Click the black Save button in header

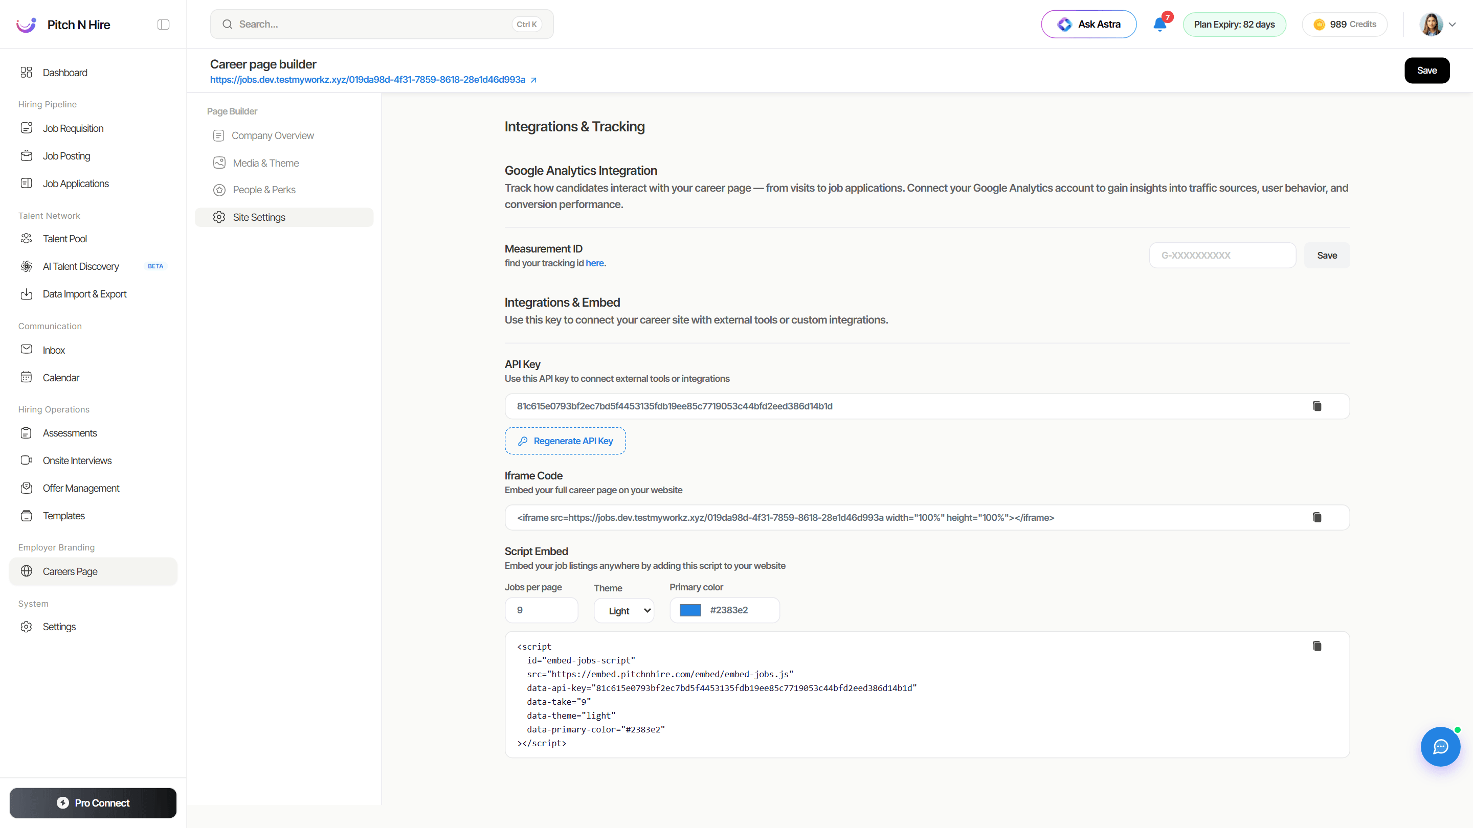point(1426,71)
